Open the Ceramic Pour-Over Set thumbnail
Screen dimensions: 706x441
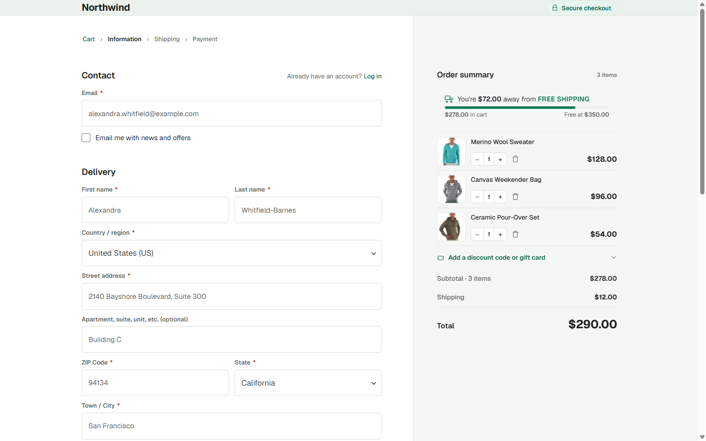coord(451,227)
